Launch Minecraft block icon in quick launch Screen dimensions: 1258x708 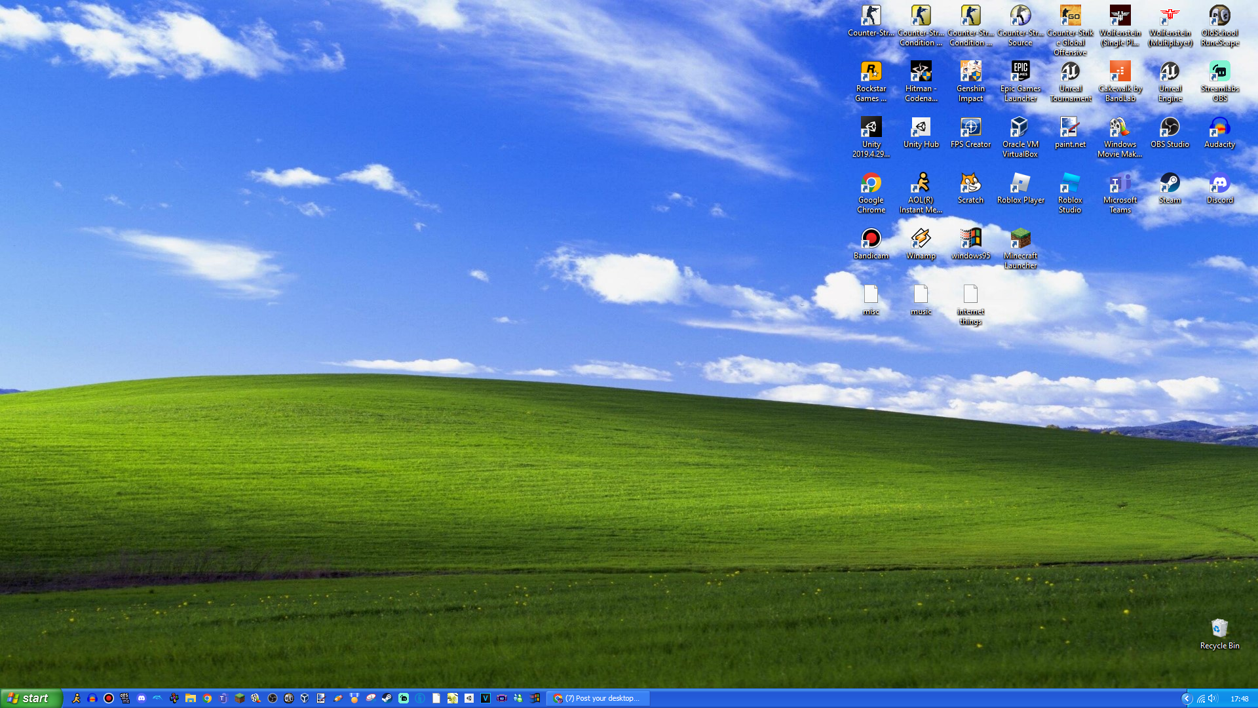[x=240, y=698]
